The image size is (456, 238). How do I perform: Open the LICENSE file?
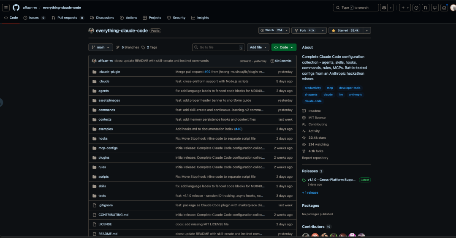105,224
